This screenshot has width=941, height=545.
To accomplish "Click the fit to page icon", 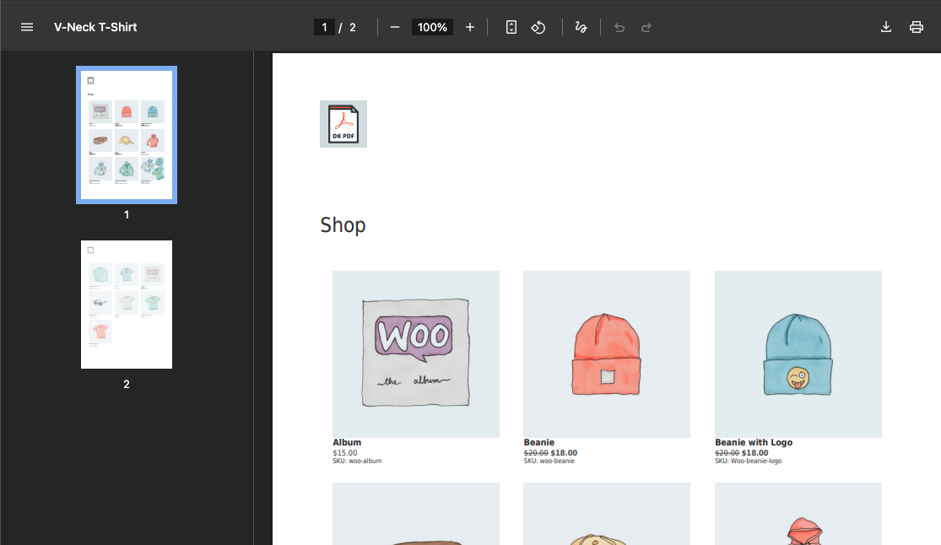I will pos(511,27).
